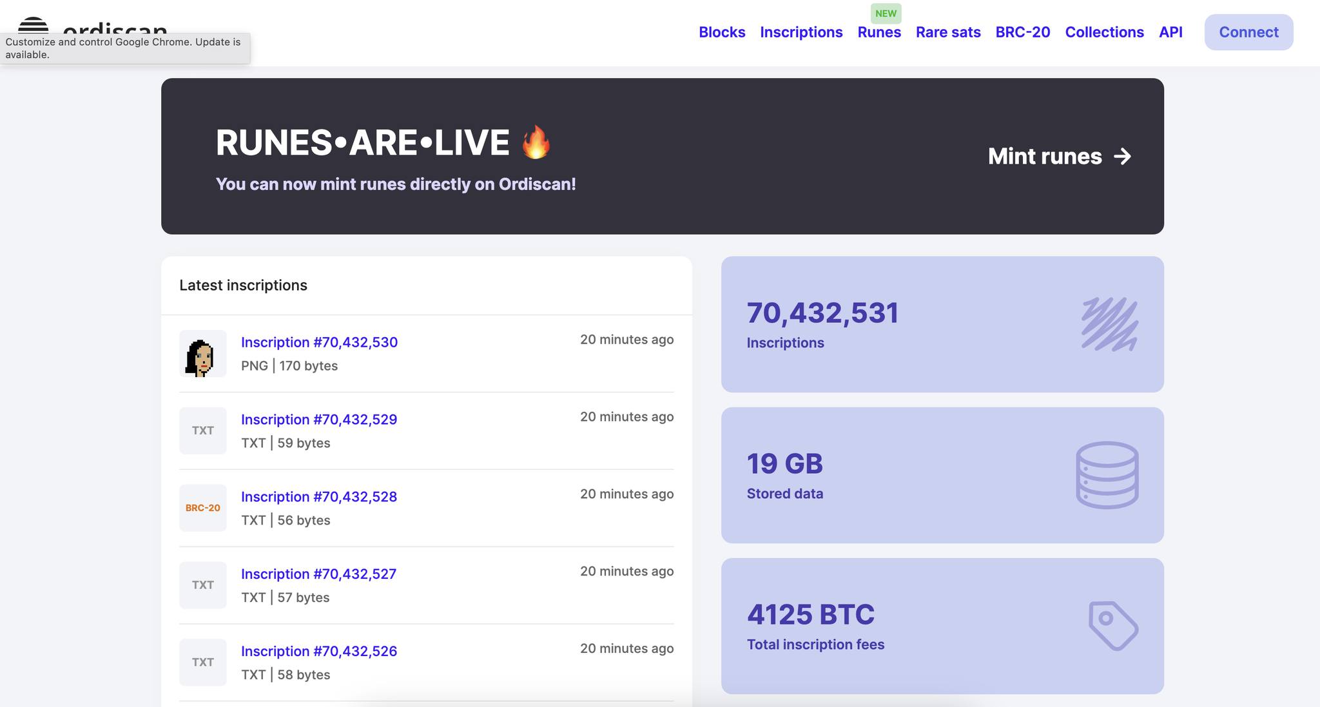Click 'TXT | 56 bytes' text
The height and width of the screenshot is (707, 1320).
(x=286, y=521)
